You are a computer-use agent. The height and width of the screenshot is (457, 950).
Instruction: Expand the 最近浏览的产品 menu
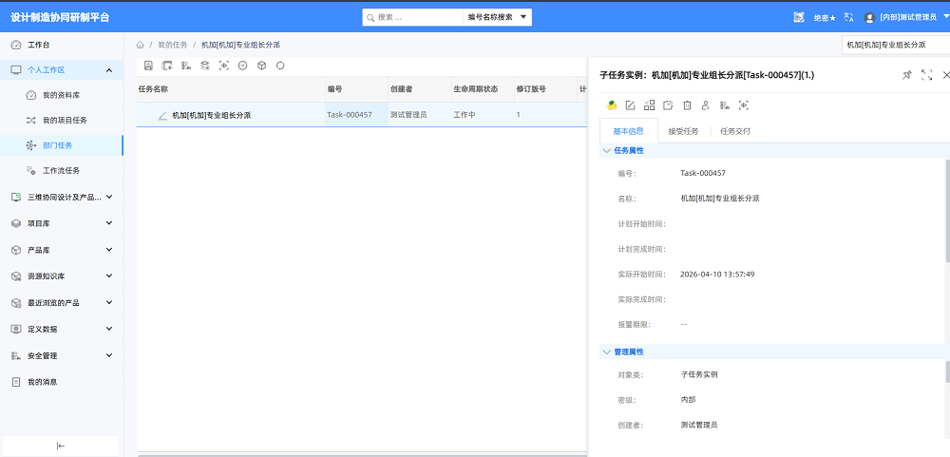[109, 302]
